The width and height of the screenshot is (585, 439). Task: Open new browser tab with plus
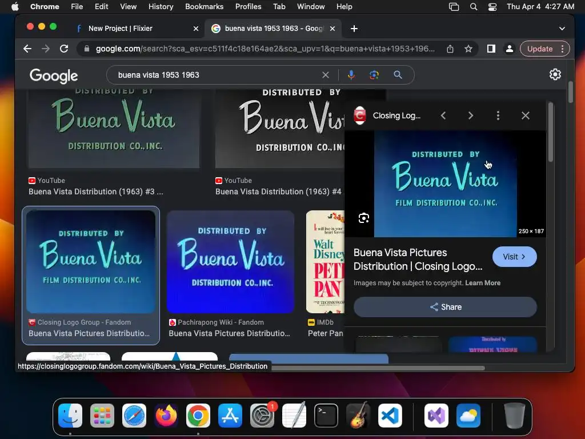click(354, 29)
